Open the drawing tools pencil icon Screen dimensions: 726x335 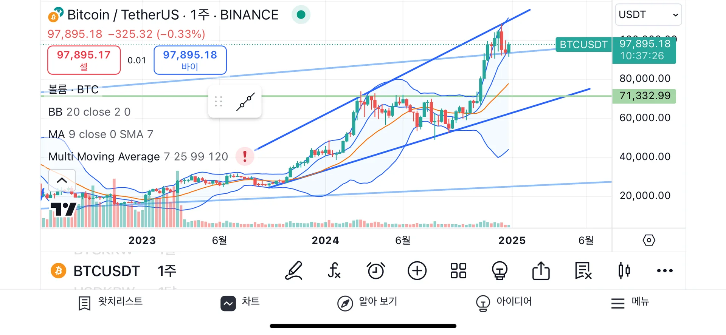[294, 271]
